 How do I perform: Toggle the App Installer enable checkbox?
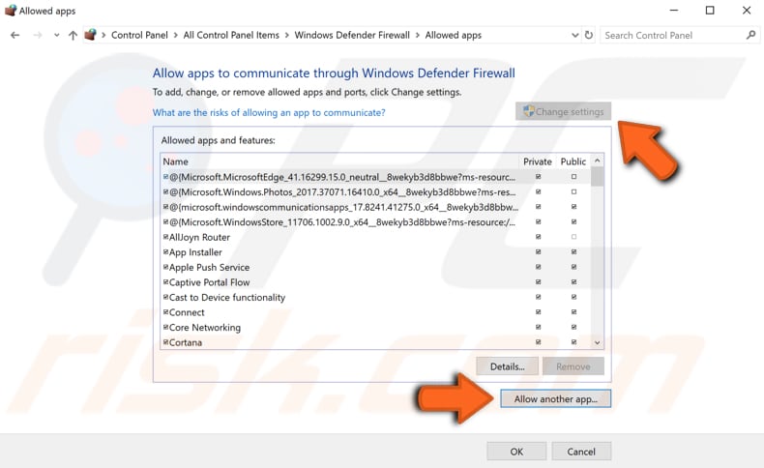point(165,252)
